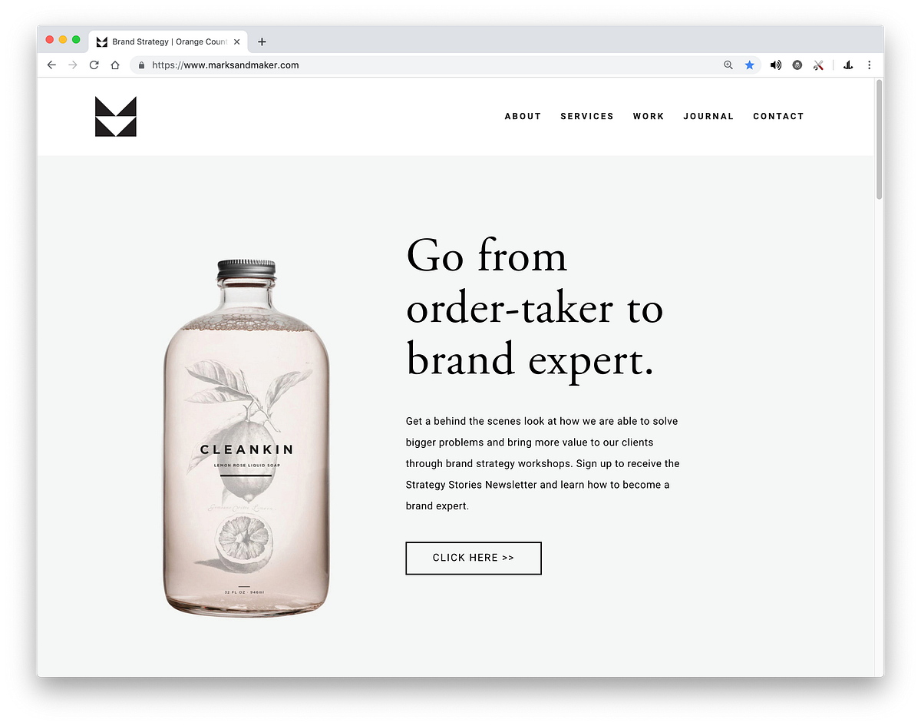Click the address bar URL field
The width and height of the screenshot is (921, 726).
tap(430, 65)
